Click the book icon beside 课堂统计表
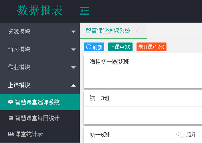Viewport: 202px width, 143px height. tap(11, 134)
